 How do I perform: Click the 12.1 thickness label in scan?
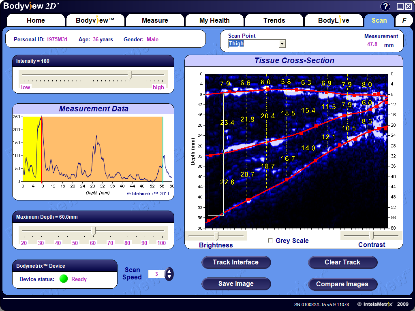(x=328, y=137)
